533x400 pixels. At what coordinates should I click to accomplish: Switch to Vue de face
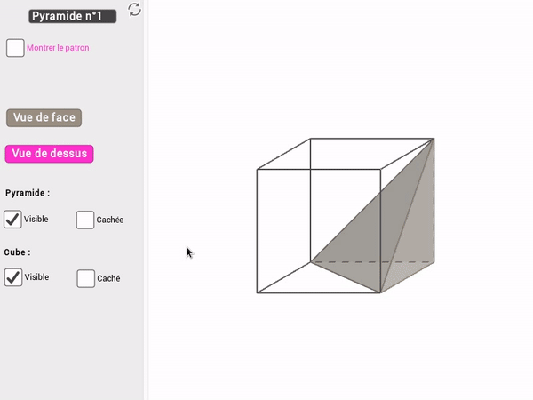click(44, 117)
